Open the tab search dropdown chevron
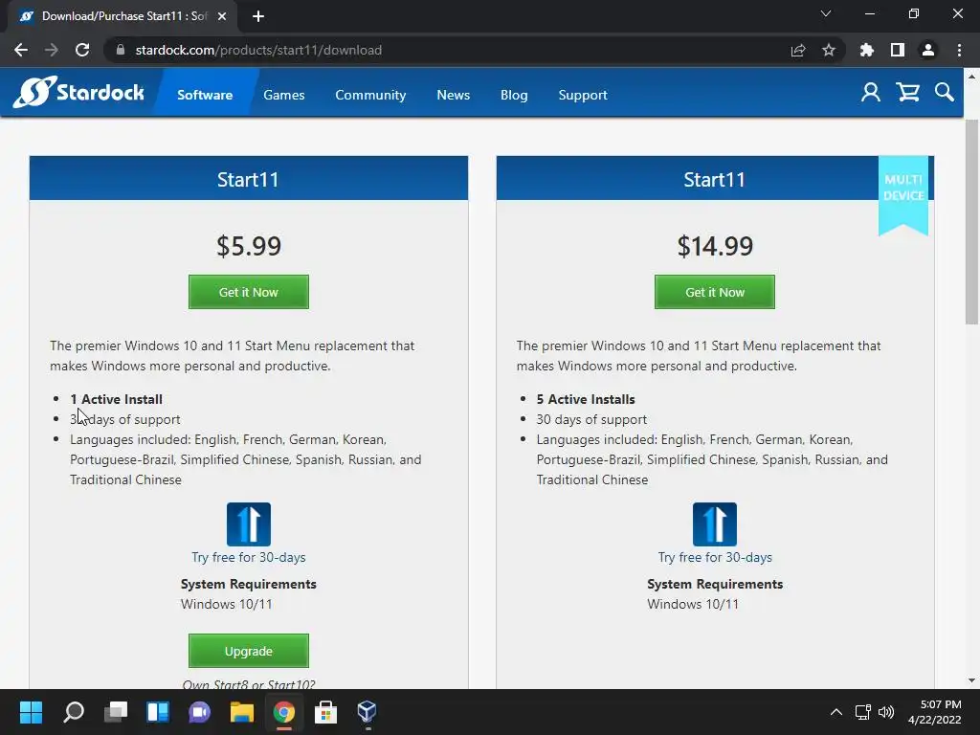The height and width of the screenshot is (735, 980). (x=826, y=13)
